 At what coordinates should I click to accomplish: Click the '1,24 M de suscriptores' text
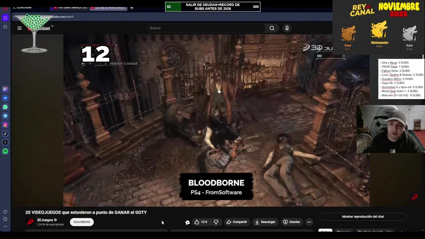click(50, 225)
